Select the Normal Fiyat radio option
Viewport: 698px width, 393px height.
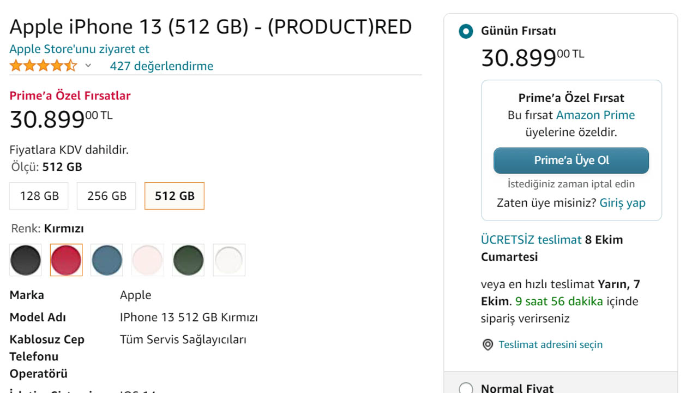(x=466, y=388)
